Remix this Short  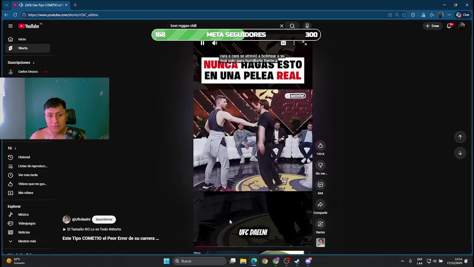click(x=320, y=224)
